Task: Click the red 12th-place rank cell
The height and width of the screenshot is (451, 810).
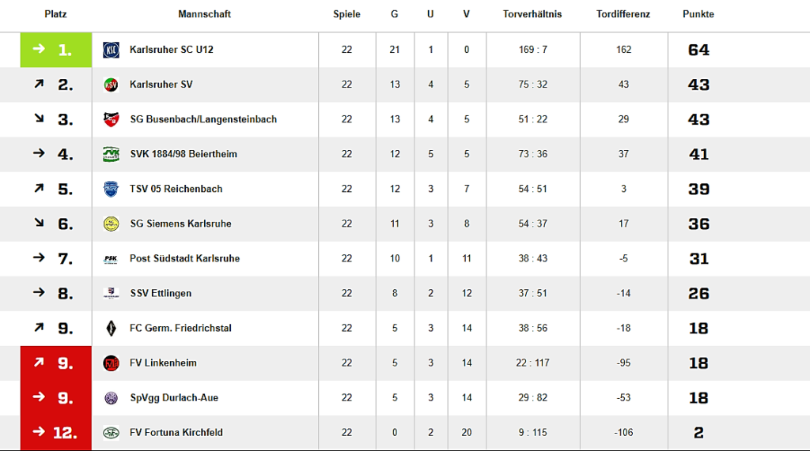Action: pos(56,432)
